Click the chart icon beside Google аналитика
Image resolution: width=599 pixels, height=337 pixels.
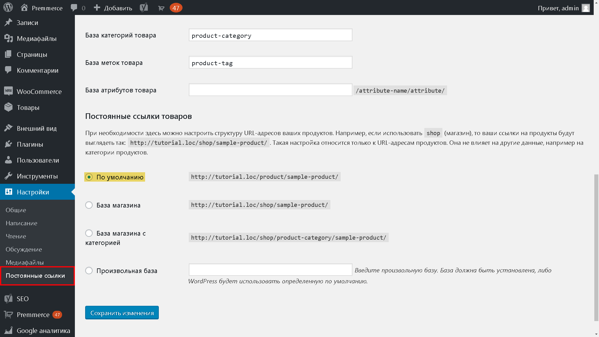(x=8, y=330)
